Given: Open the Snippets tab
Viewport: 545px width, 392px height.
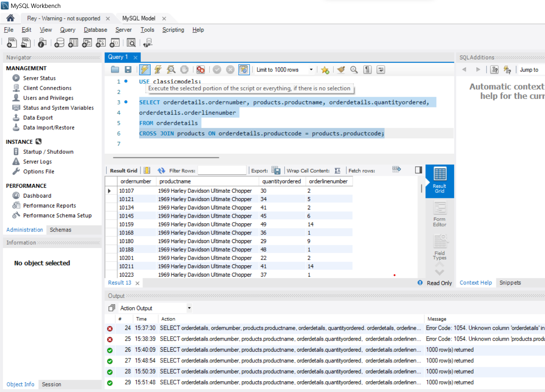Looking at the screenshot, I should point(510,283).
